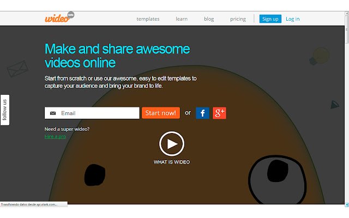The height and width of the screenshot is (218, 349).
Task: Click the vertical scrollbar thumb
Action: (347, 29)
